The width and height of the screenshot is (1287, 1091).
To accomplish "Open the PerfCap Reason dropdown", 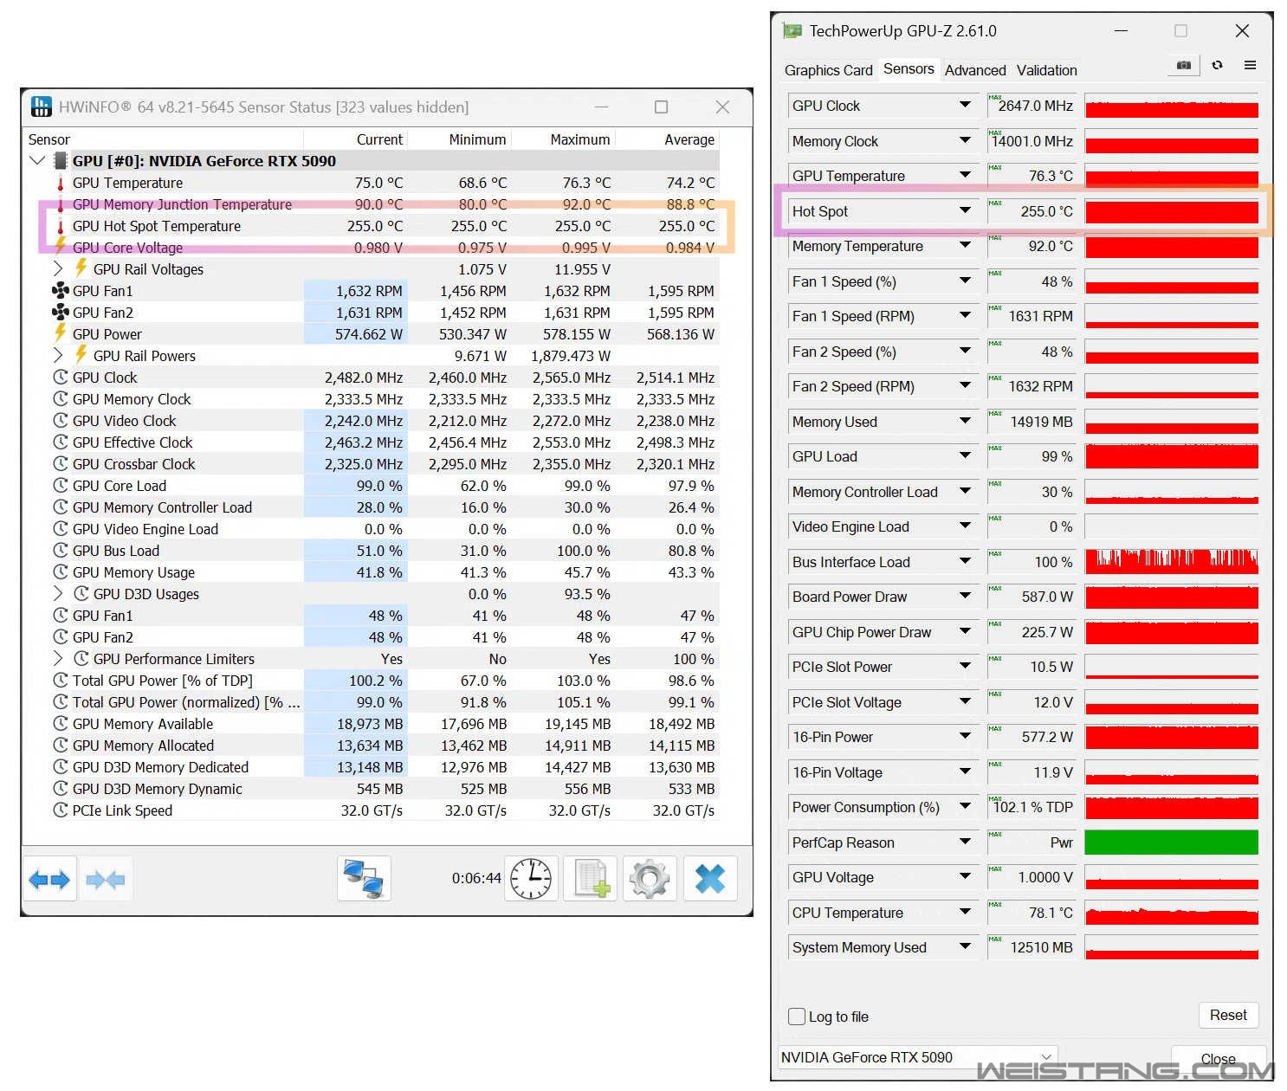I will coord(965,842).
